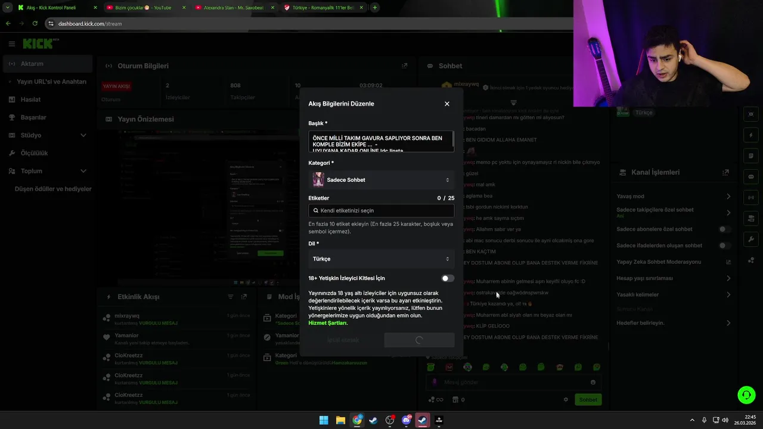The image size is (763, 429).
Task: Click the wrench icon in right toolbar
Action: (751, 239)
